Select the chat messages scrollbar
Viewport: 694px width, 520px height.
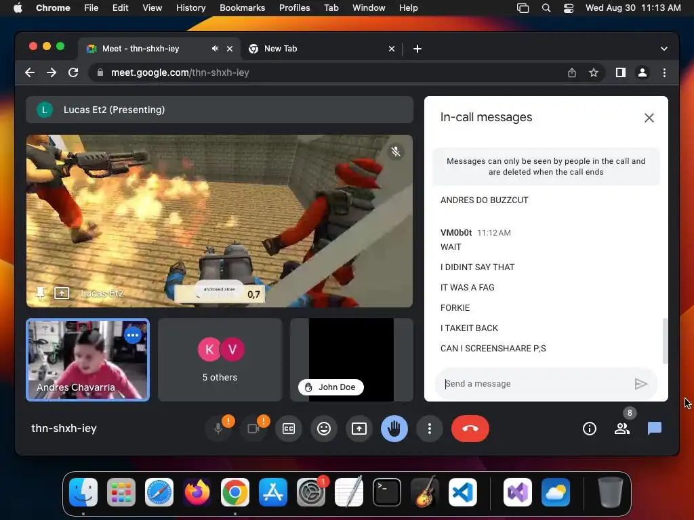click(x=664, y=341)
